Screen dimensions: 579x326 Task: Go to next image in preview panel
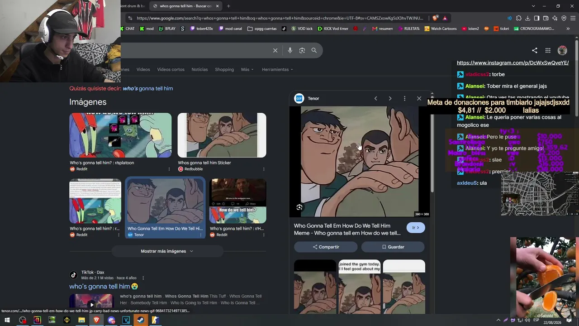click(x=390, y=98)
